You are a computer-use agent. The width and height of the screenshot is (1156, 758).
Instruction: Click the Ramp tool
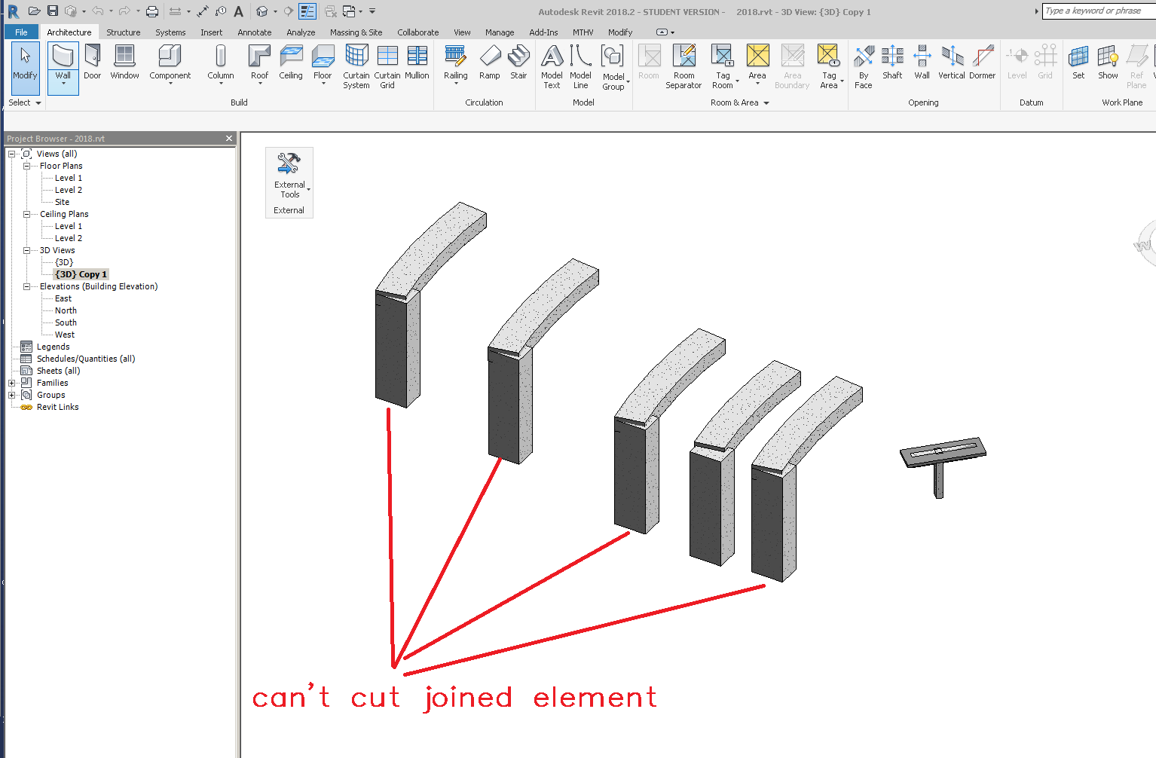coord(490,62)
